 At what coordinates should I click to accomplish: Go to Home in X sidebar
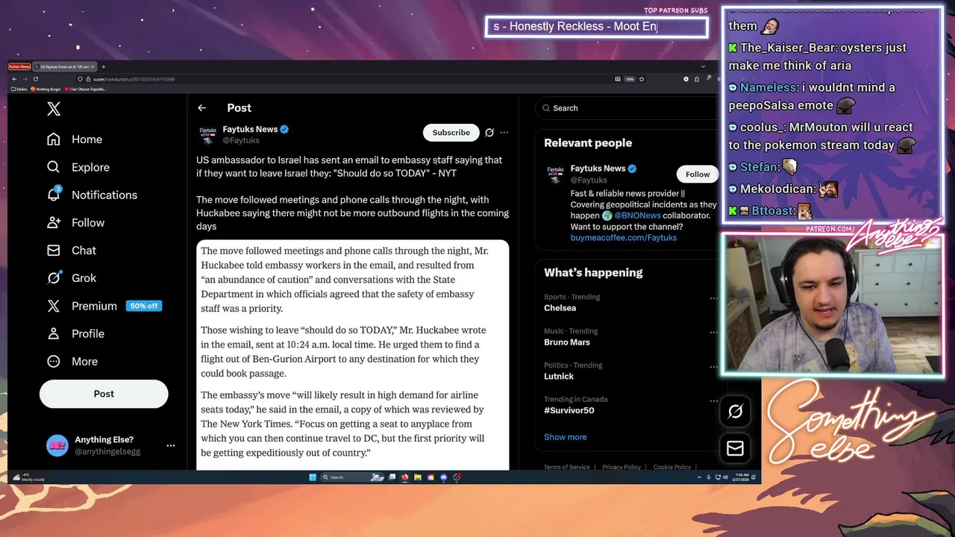click(x=75, y=139)
